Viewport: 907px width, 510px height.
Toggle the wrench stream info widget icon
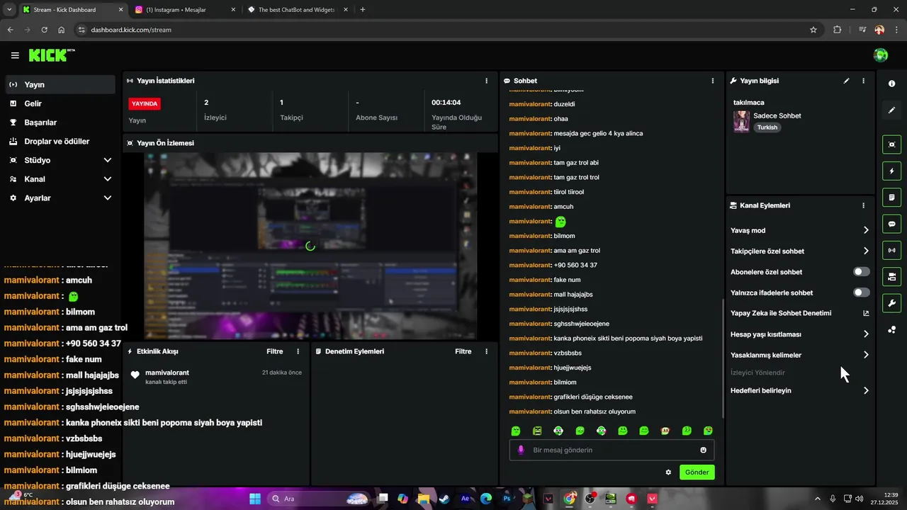pos(891,303)
